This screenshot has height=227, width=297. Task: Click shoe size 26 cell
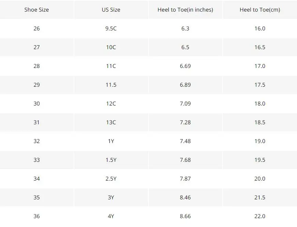click(36, 28)
